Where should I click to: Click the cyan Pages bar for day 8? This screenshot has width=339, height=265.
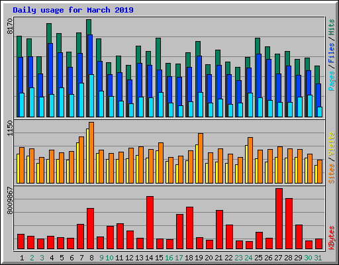[x=91, y=95]
